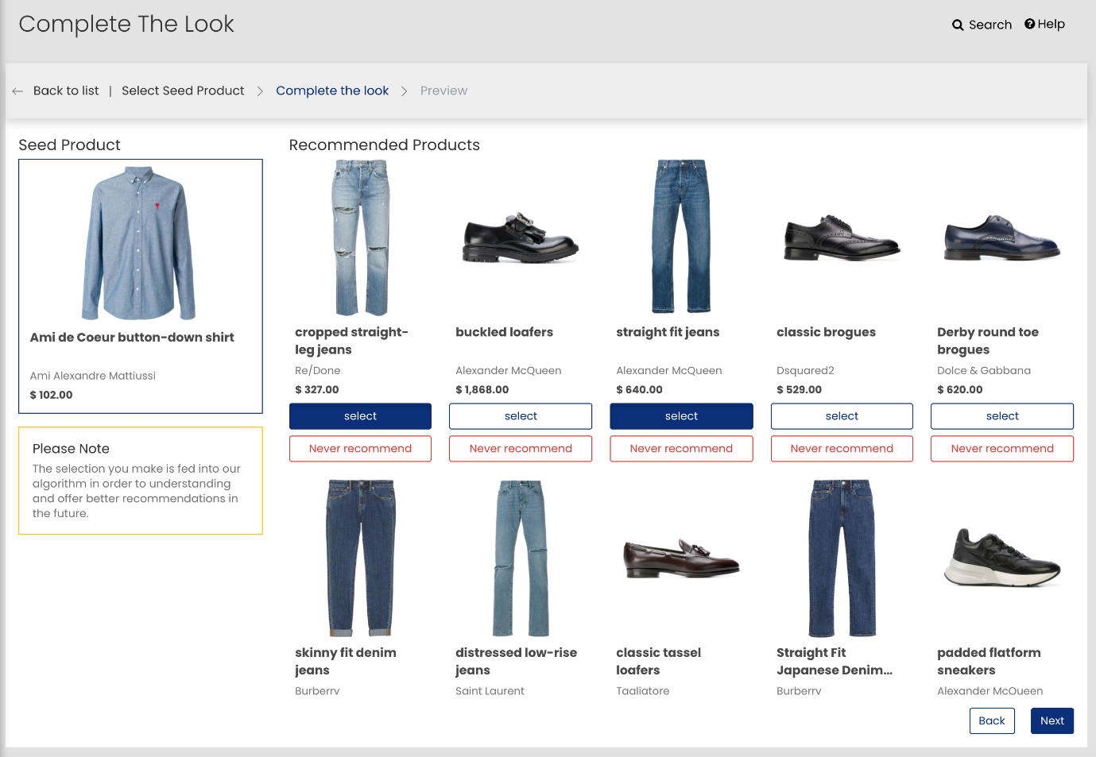
Task: Never recommend cropped straight-leg jeans
Action: (x=360, y=449)
